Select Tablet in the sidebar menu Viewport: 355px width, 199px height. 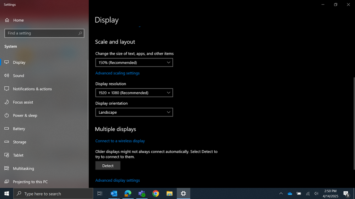tap(18, 155)
